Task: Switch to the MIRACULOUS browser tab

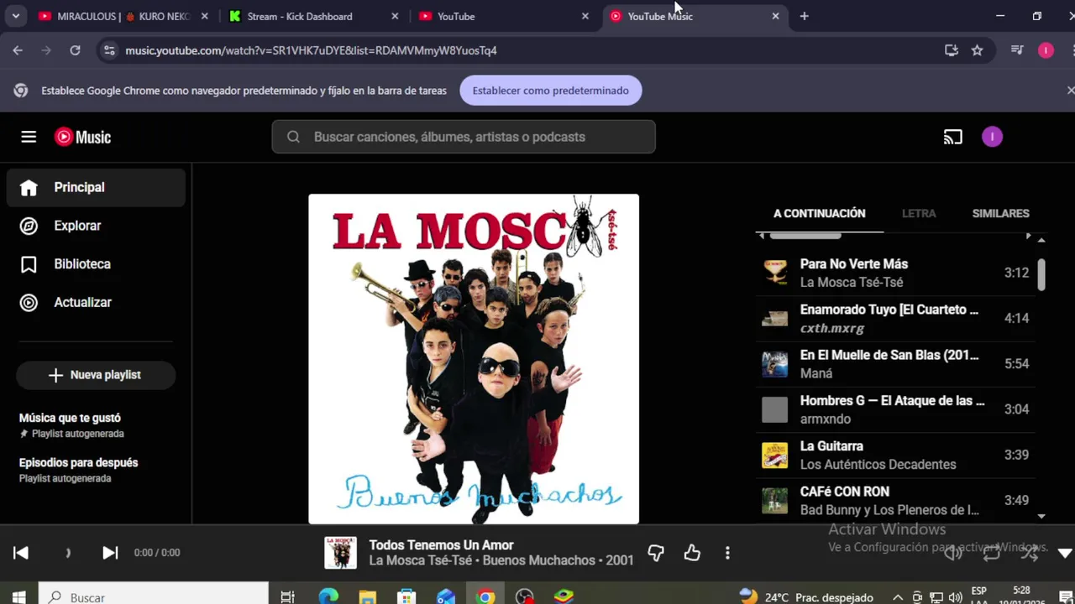Action: click(x=122, y=16)
